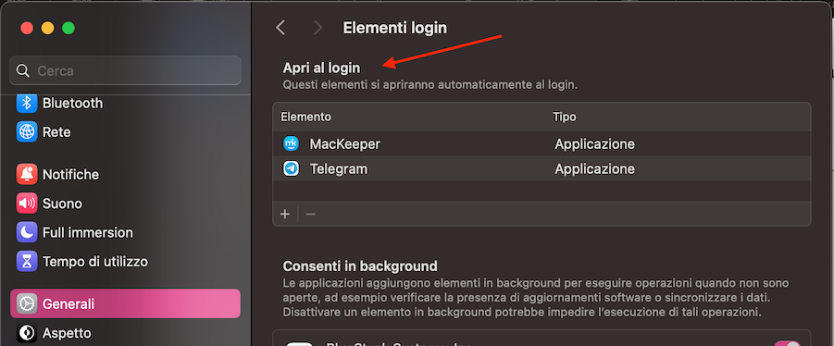Click the Elementi login page title
Viewport: 834px width, 346px height.
coord(394,28)
